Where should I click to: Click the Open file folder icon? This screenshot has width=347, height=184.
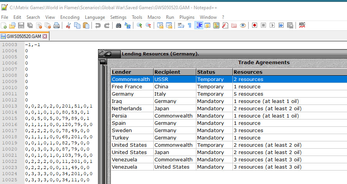click(x=12, y=25)
